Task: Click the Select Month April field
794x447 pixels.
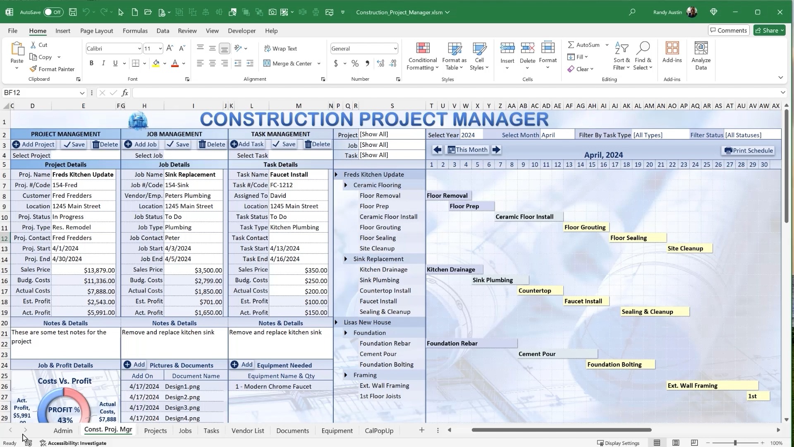Action: click(557, 135)
